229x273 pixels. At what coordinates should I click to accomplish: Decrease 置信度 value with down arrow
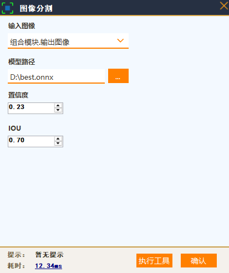[58, 110]
